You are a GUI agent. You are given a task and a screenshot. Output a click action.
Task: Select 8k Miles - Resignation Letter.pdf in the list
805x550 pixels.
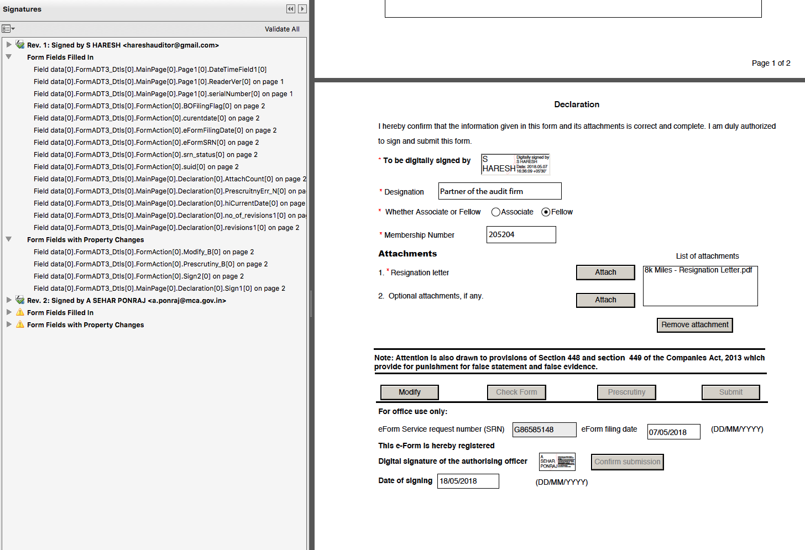tap(698, 270)
